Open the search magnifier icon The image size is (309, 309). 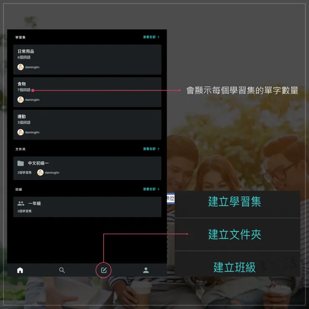tap(62, 270)
